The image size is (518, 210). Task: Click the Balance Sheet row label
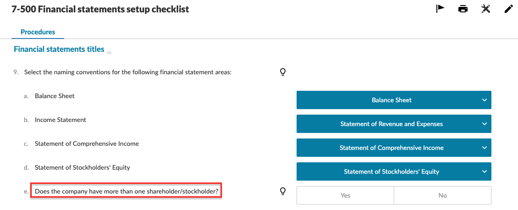coord(55,96)
